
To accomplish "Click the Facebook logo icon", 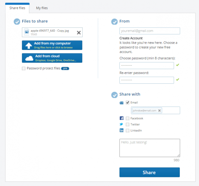I will (122, 118).
